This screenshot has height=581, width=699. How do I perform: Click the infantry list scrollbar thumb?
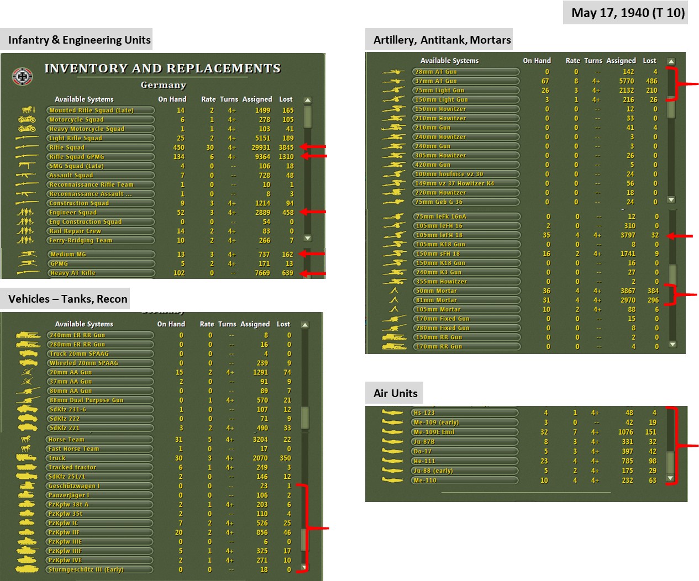pos(308,117)
